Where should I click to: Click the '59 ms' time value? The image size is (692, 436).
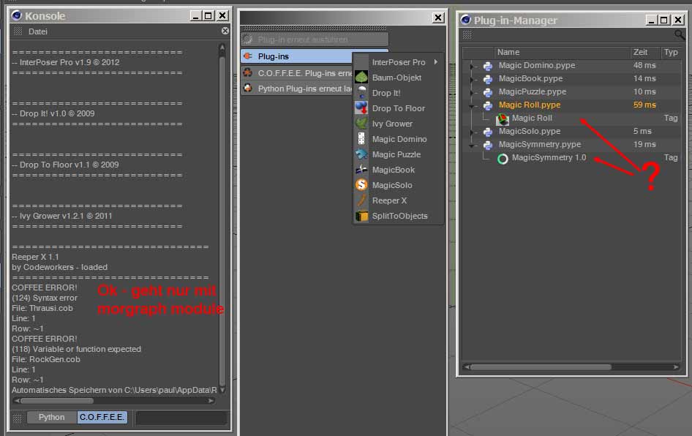pos(644,105)
